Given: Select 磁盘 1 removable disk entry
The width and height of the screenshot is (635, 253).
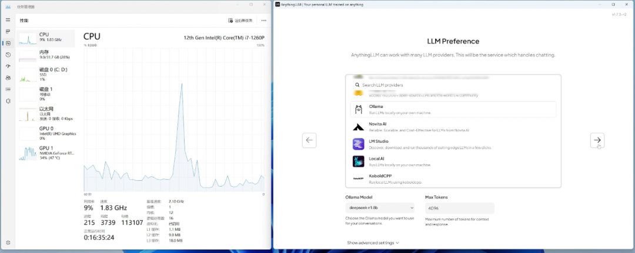Looking at the screenshot, I should [46, 94].
